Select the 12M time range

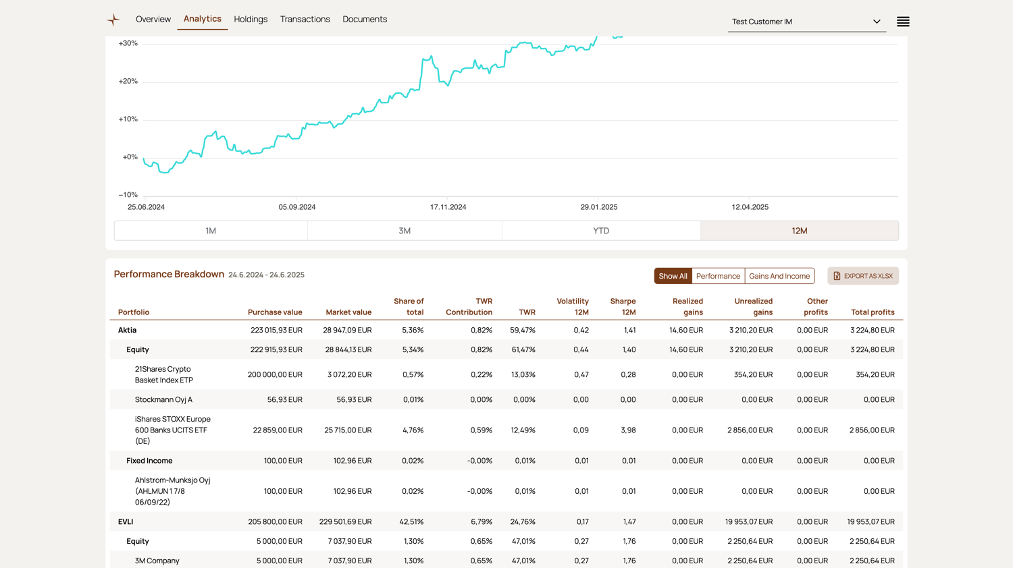coord(799,231)
